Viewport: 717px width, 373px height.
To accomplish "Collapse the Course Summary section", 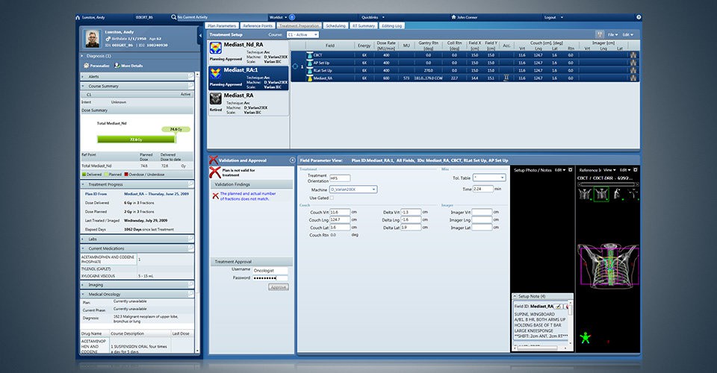I will point(83,86).
